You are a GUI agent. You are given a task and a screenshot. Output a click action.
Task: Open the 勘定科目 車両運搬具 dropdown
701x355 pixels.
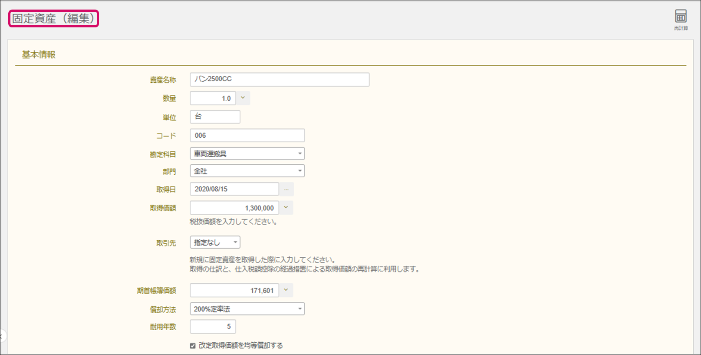click(x=247, y=154)
